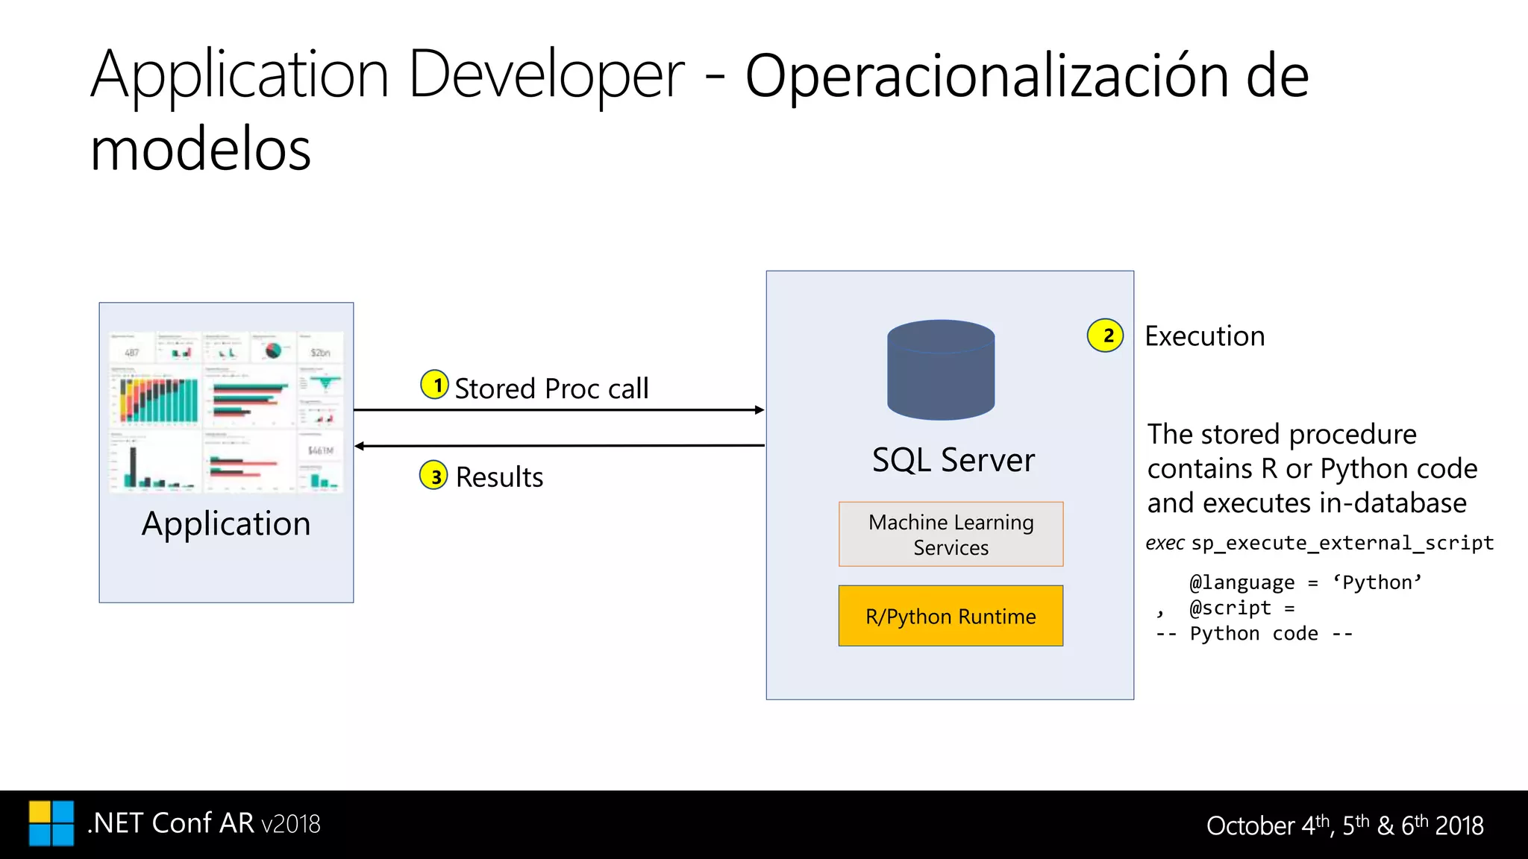Click the 'Execution' label
1528x859 pixels.
pos(1205,336)
